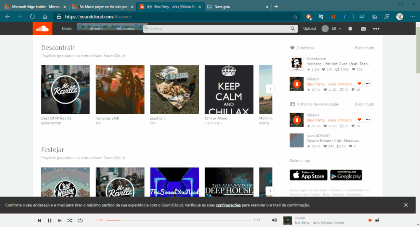Skip to next track in player
Image resolution: width=420 pixels, height=227 pixels.
(60, 220)
